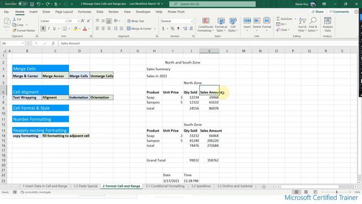Open Sort & Filter menu
Viewport: 362px width, 204px height.
[x=302, y=25]
